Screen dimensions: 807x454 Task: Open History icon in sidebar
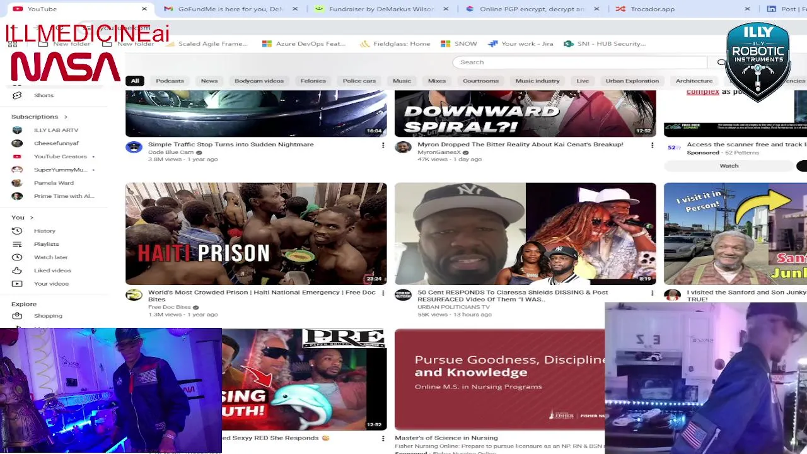[x=17, y=231]
